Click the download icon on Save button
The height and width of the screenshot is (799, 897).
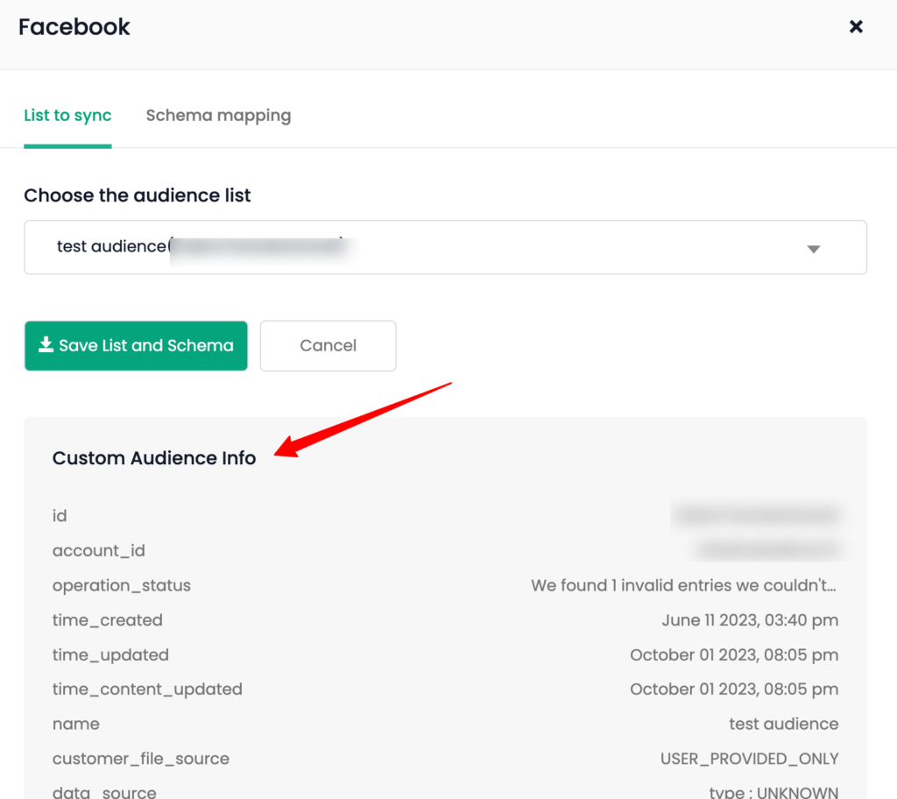46,344
